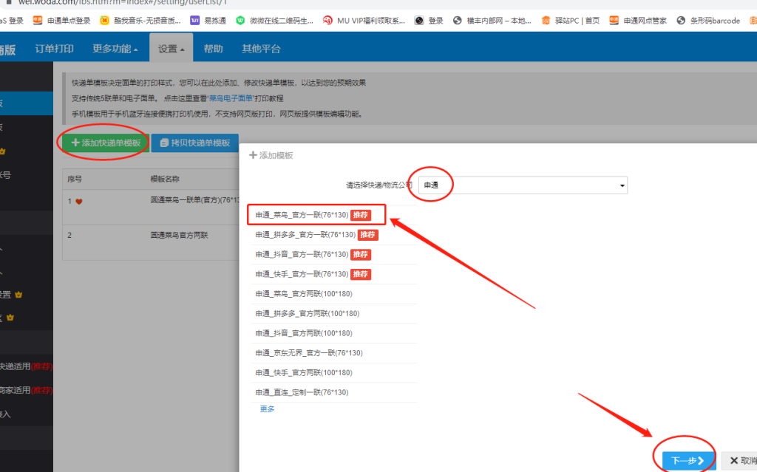Select template 申通_菜鸟_官方一联(76*130)
Image resolution: width=757 pixels, height=472 pixels.
(301, 215)
